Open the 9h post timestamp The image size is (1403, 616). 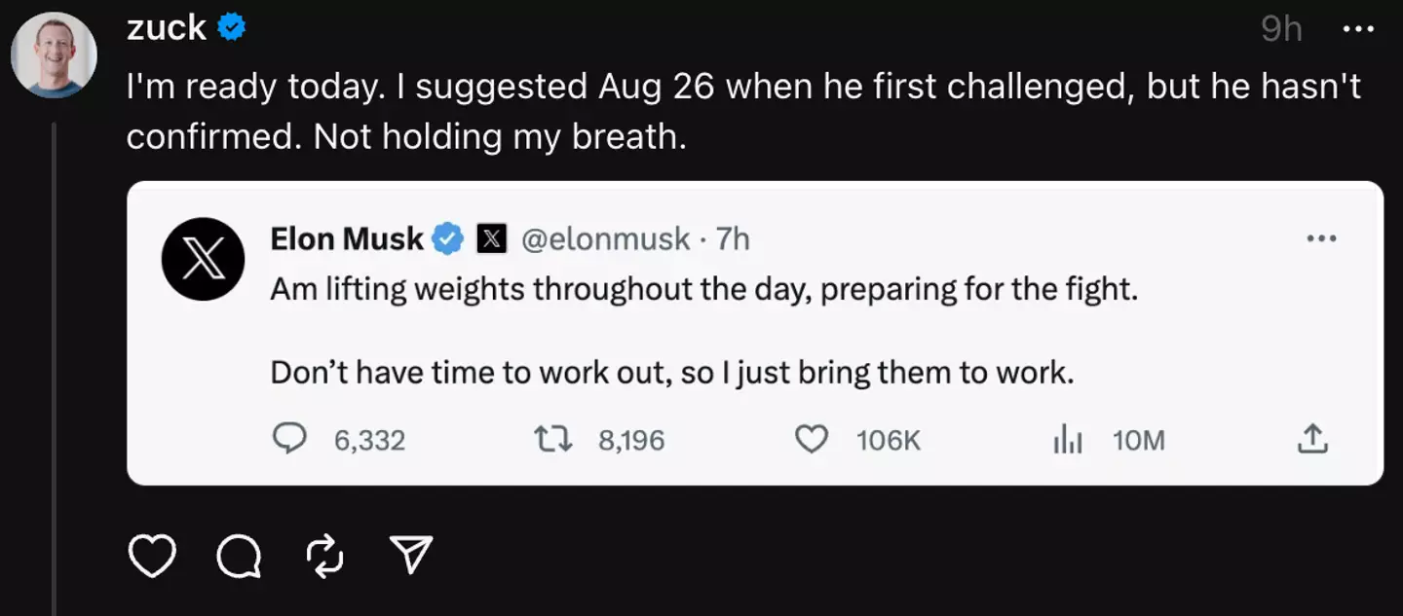(1281, 29)
